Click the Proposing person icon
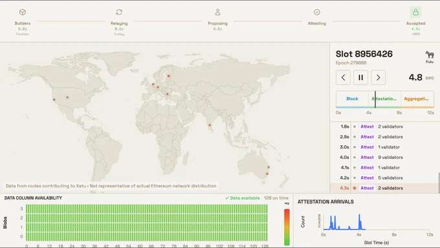 click(x=218, y=12)
